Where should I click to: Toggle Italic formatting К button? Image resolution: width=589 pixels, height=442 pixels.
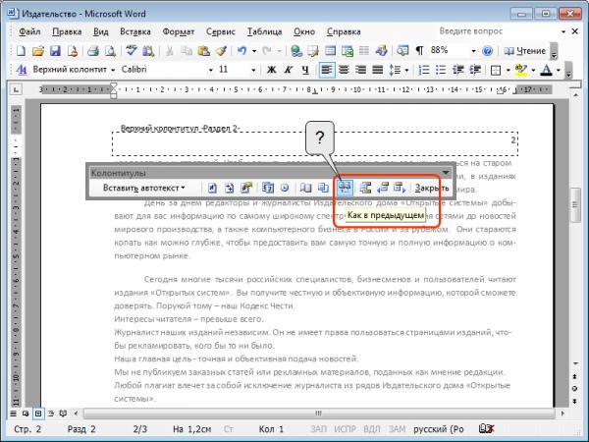pos(289,70)
